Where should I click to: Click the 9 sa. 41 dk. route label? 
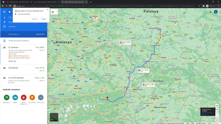tap(125, 43)
